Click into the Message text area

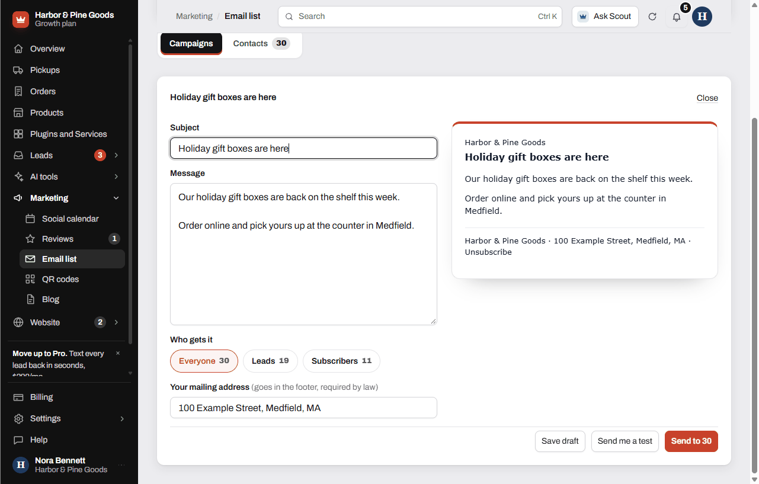pos(303,254)
